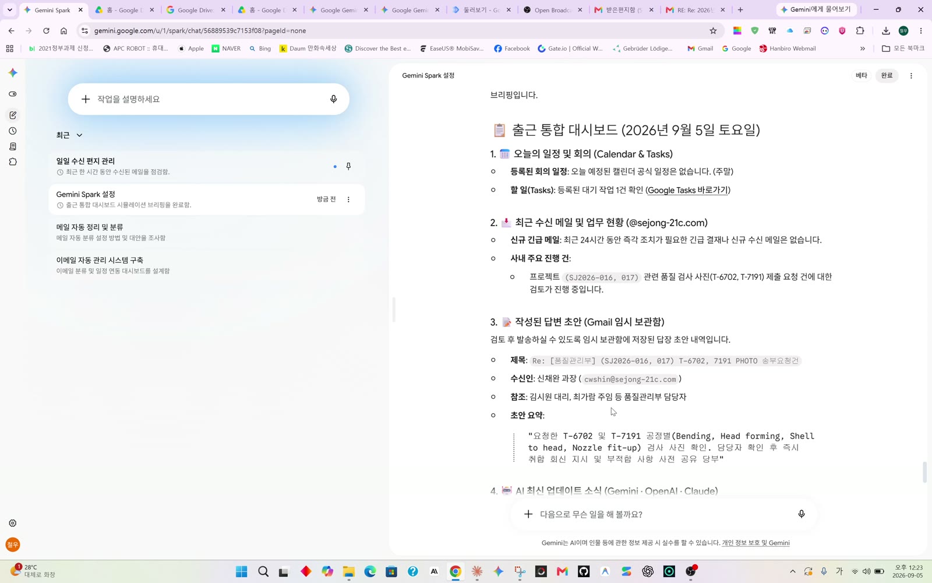The height and width of the screenshot is (583, 932).
Task: Click the Gemini에게 물어보기 button
Action: pos(816,10)
